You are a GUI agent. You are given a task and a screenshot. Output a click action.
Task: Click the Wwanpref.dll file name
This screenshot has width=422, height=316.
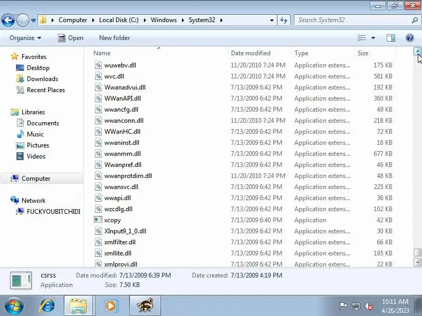coord(123,165)
